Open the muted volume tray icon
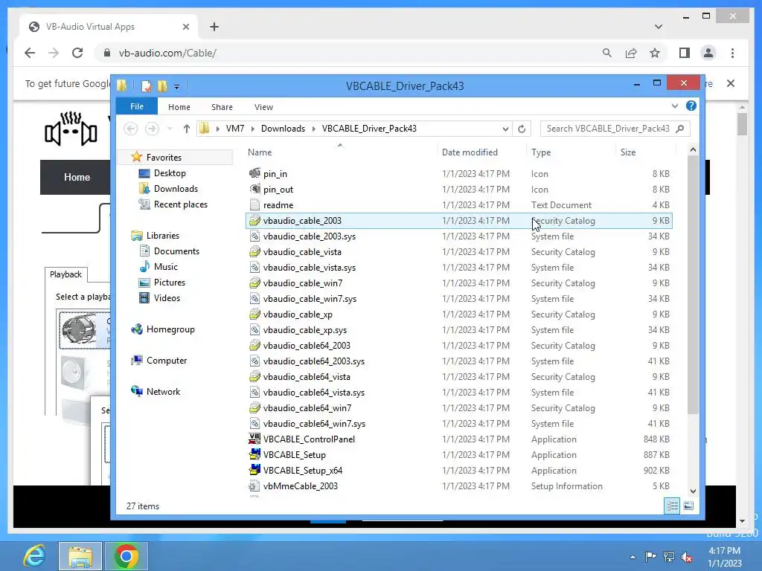Screen dimensions: 762x571 pos(687,557)
